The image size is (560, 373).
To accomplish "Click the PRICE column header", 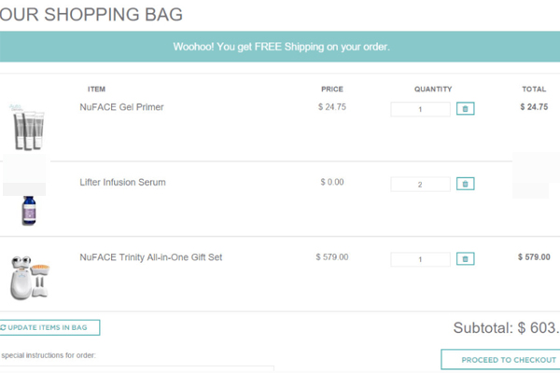I will coord(331,90).
